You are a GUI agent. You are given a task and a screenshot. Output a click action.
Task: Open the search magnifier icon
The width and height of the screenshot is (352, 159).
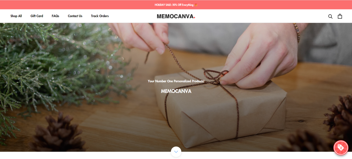pos(330,16)
